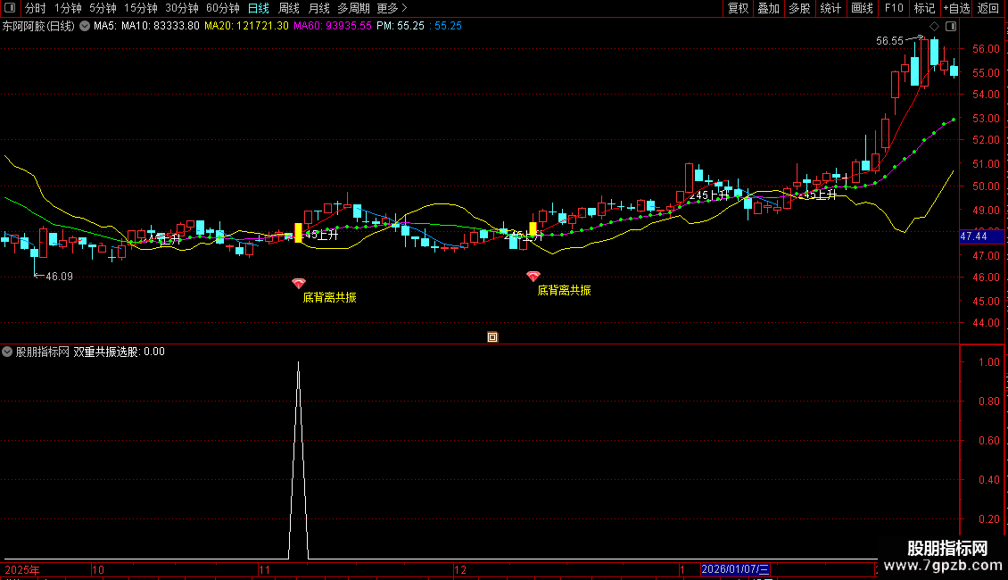1008x580 pixels.
Task: Select the 5分钟 period tab
Action: [103, 8]
